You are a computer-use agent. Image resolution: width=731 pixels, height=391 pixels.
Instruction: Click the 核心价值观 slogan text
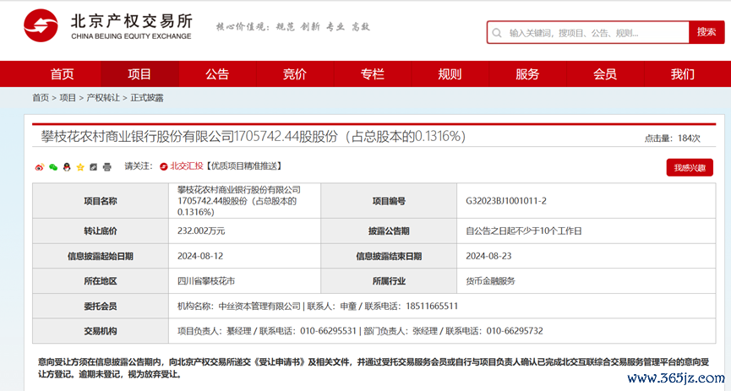(x=292, y=26)
